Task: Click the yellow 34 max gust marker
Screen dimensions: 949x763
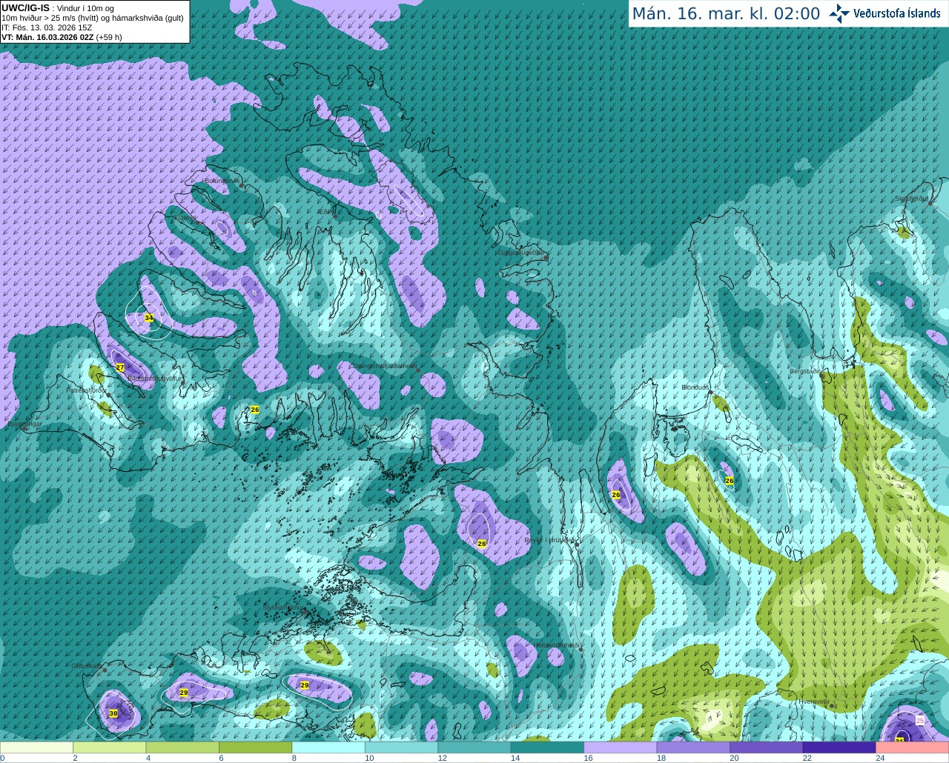Action: [x=149, y=318]
